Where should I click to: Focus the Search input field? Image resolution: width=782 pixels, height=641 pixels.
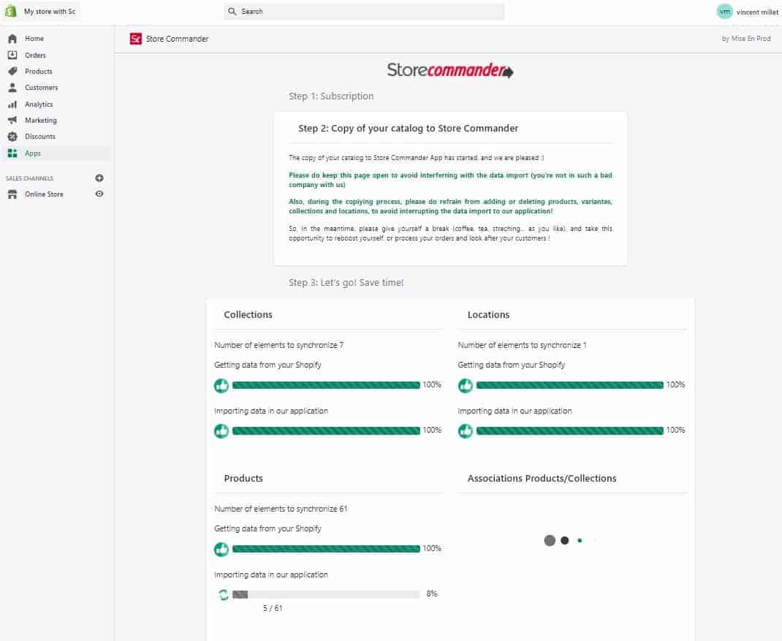(364, 11)
